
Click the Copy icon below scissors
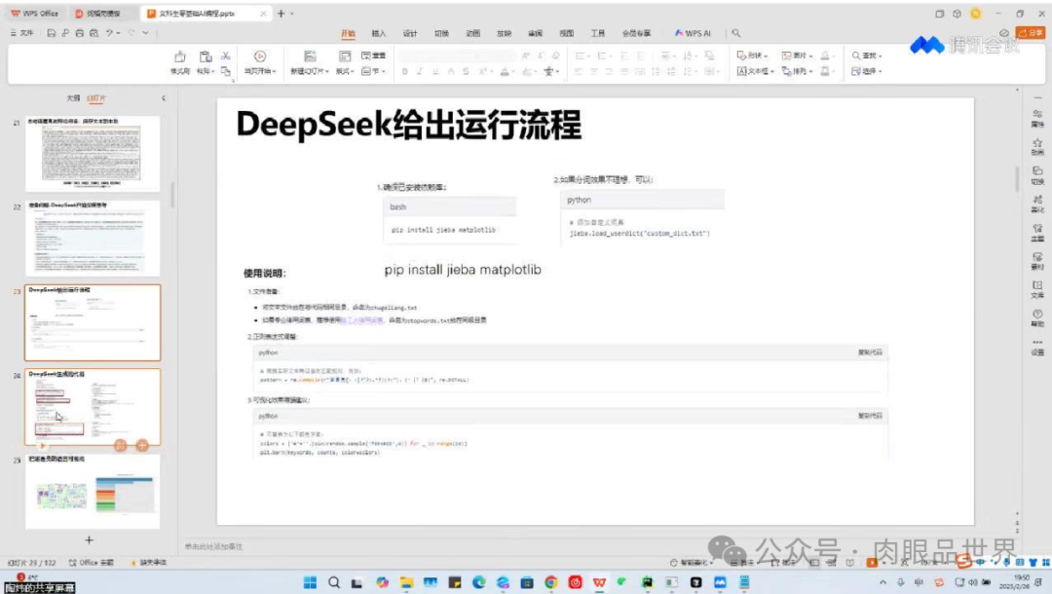(x=226, y=70)
